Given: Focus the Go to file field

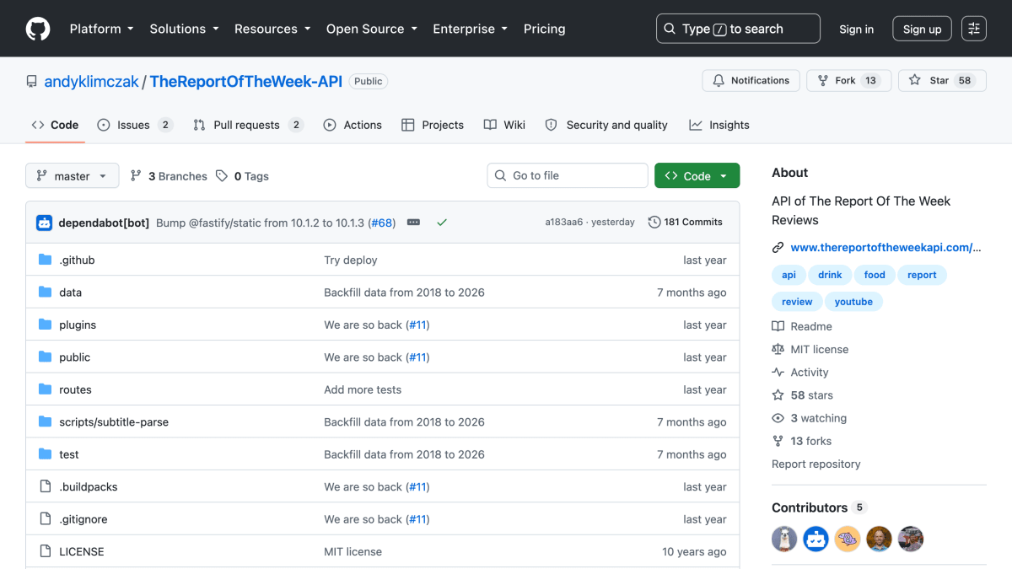Looking at the screenshot, I should pos(568,175).
